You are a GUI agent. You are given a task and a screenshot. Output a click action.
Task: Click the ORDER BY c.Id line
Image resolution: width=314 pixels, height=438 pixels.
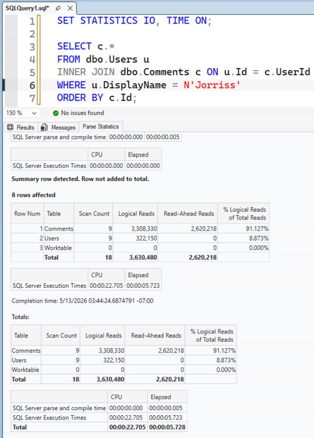coord(97,98)
